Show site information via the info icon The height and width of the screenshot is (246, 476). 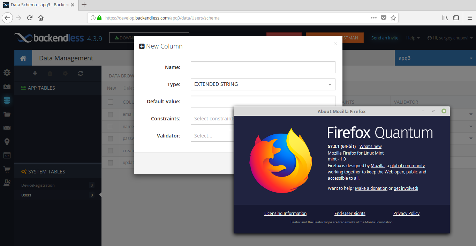93,18
